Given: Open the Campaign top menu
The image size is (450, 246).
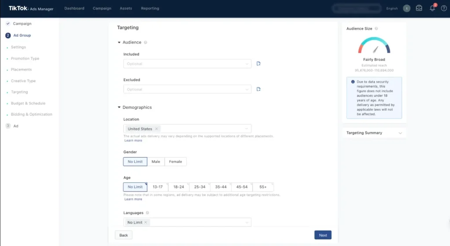Looking at the screenshot, I should pos(102,8).
